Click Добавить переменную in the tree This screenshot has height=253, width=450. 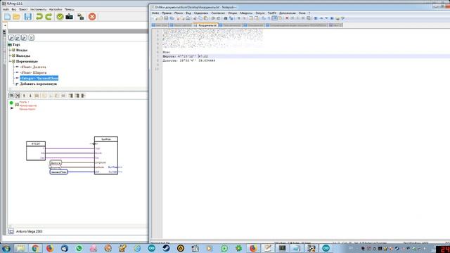[x=39, y=84]
